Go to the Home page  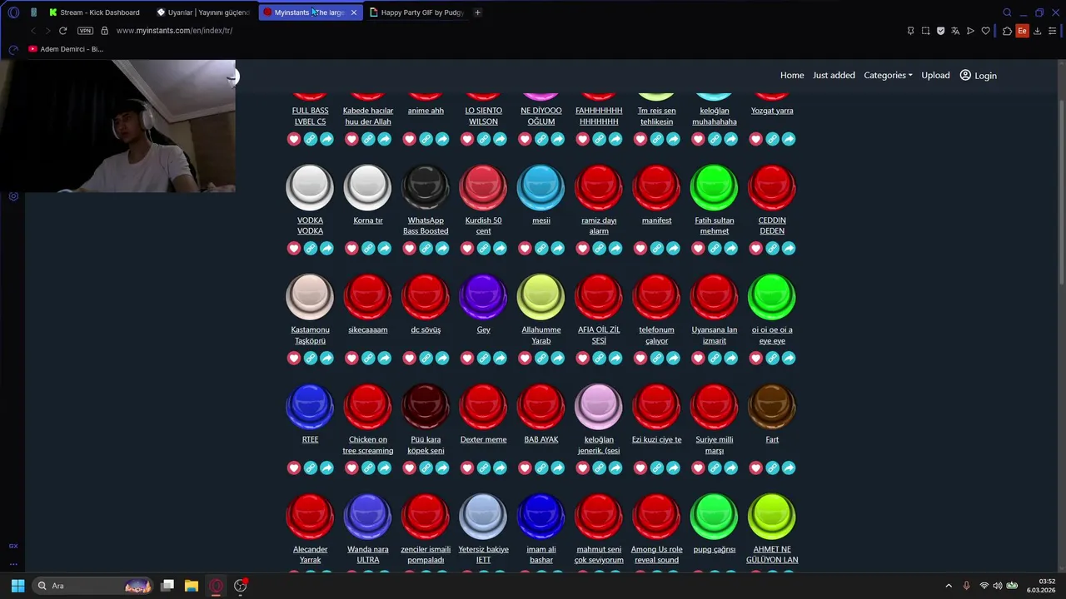pyautogui.click(x=792, y=75)
